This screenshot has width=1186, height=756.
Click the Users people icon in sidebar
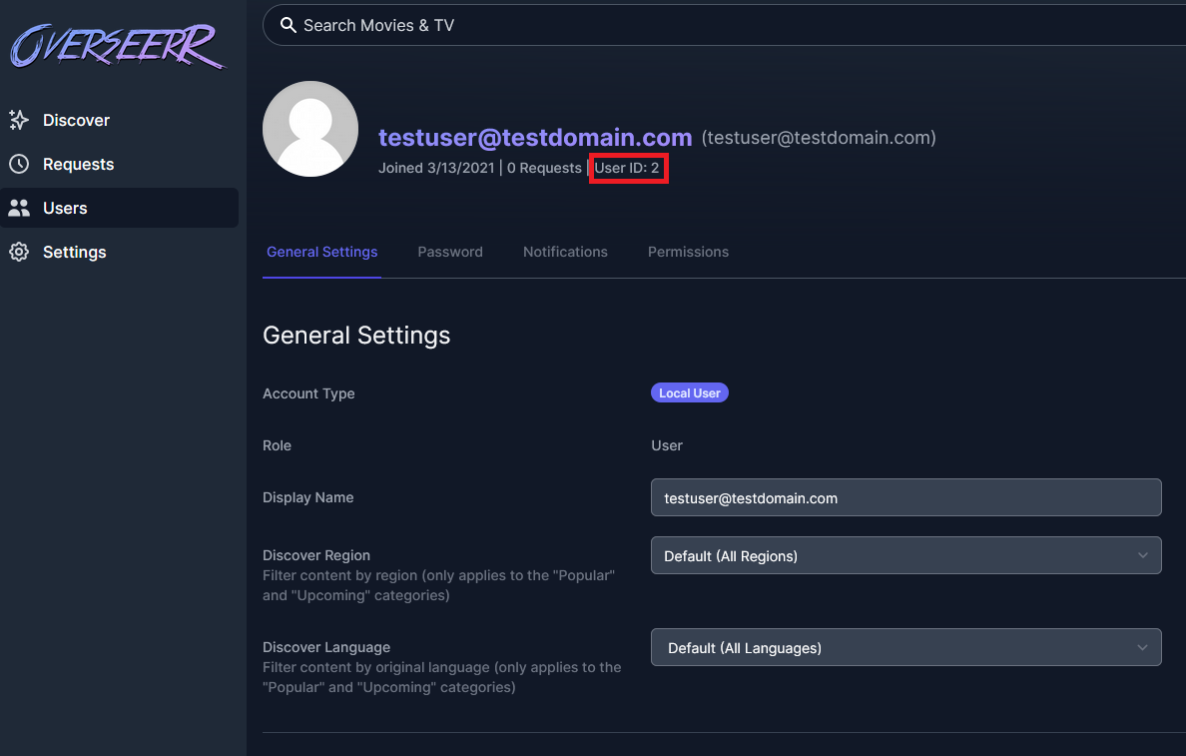click(18, 208)
